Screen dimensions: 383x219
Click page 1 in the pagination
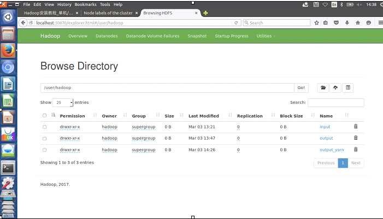[x=343, y=163]
